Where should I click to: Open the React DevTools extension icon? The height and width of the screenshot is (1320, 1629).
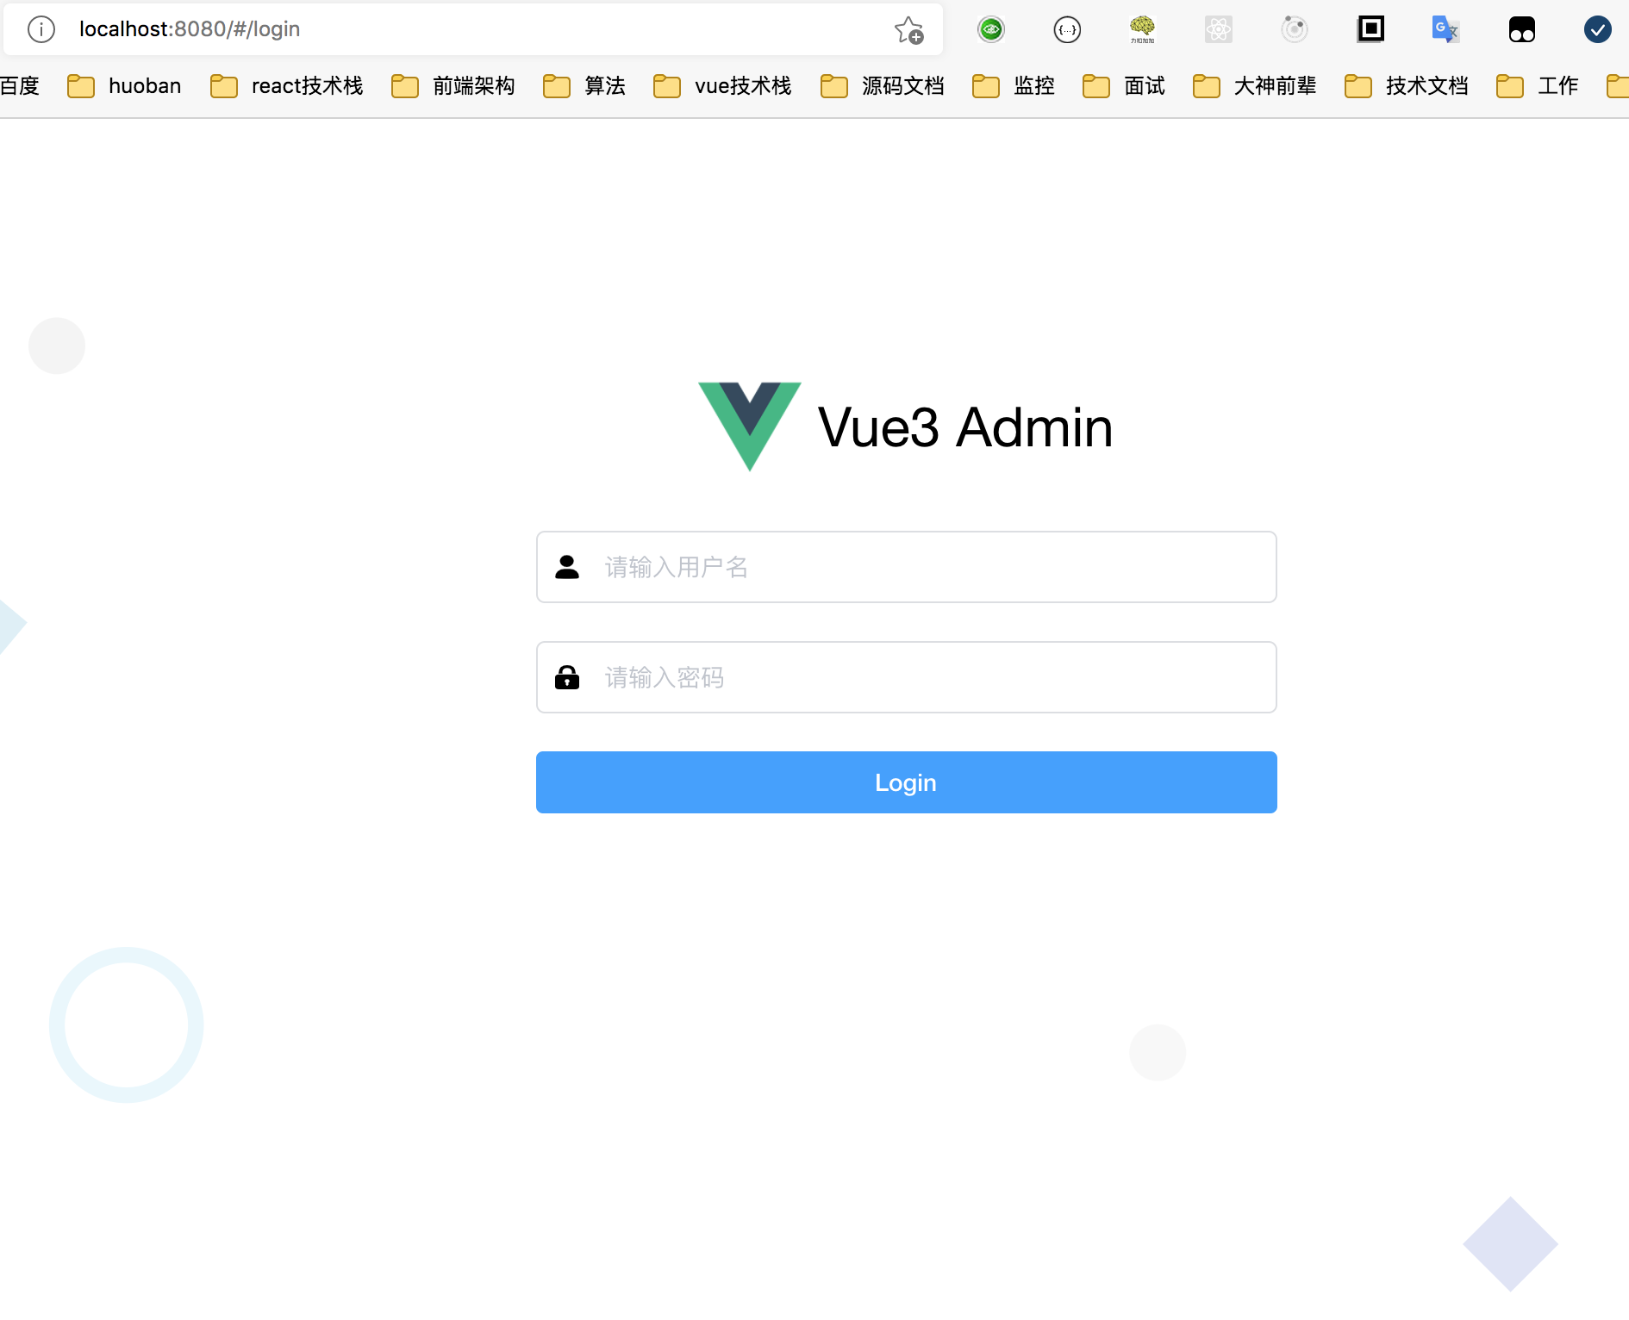(x=1219, y=29)
